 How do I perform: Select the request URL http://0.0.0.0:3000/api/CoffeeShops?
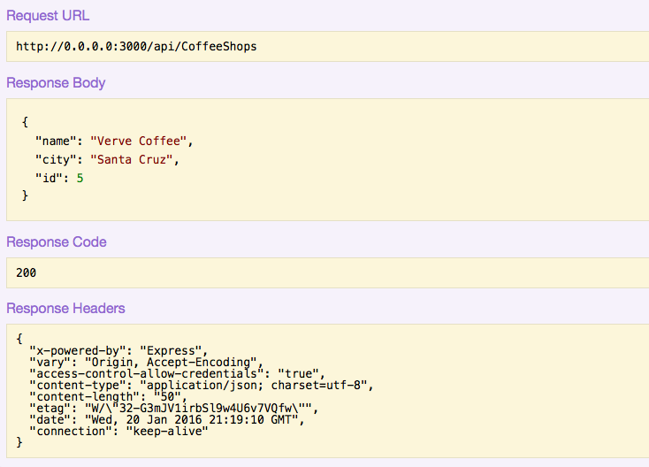click(x=136, y=46)
